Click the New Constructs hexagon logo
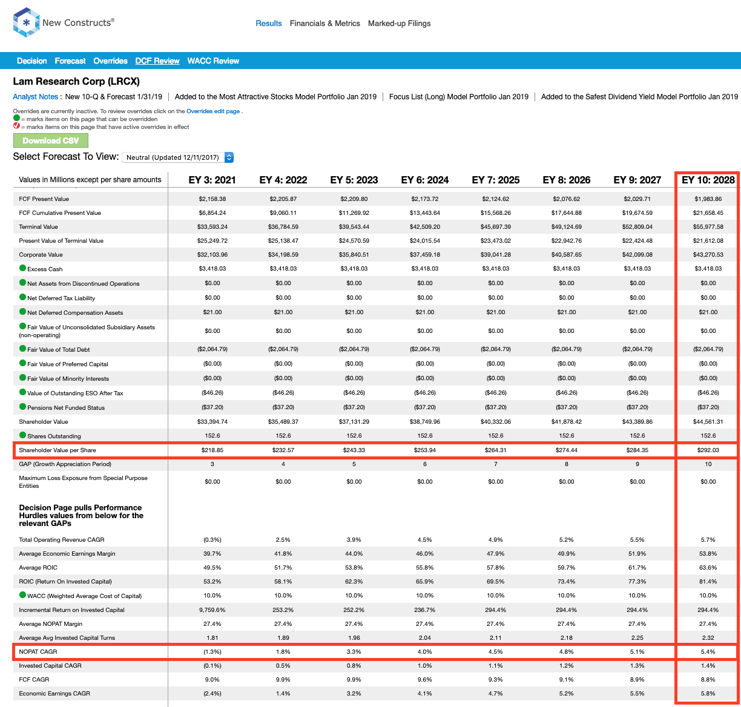 point(25,23)
